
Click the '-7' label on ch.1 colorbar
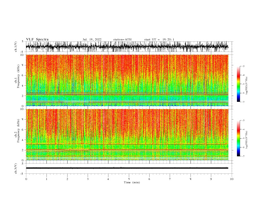(243, 102)
